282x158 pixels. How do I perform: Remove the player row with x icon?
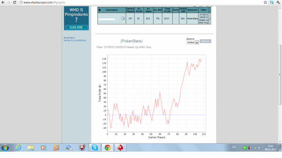210,18
